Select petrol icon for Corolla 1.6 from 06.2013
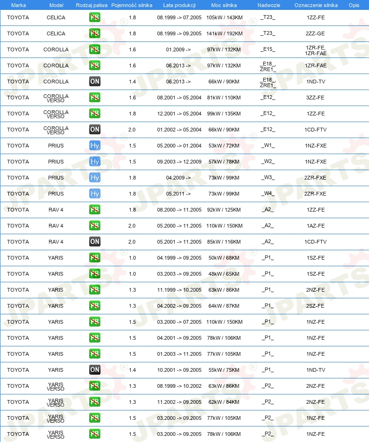The height and width of the screenshot is (442, 369). click(x=94, y=65)
